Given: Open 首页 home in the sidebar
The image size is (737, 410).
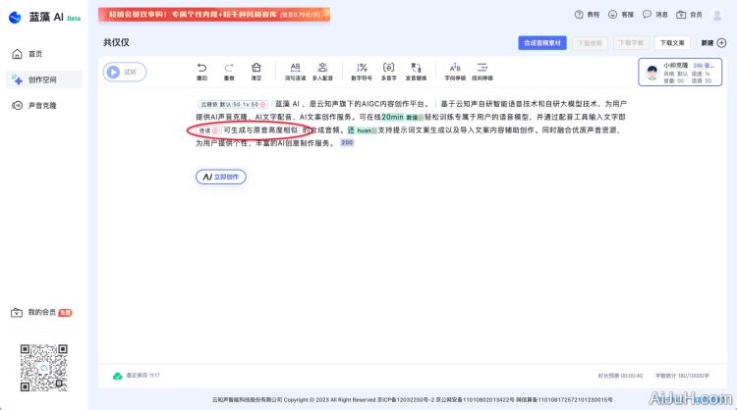Looking at the screenshot, I should click(35, 54).
